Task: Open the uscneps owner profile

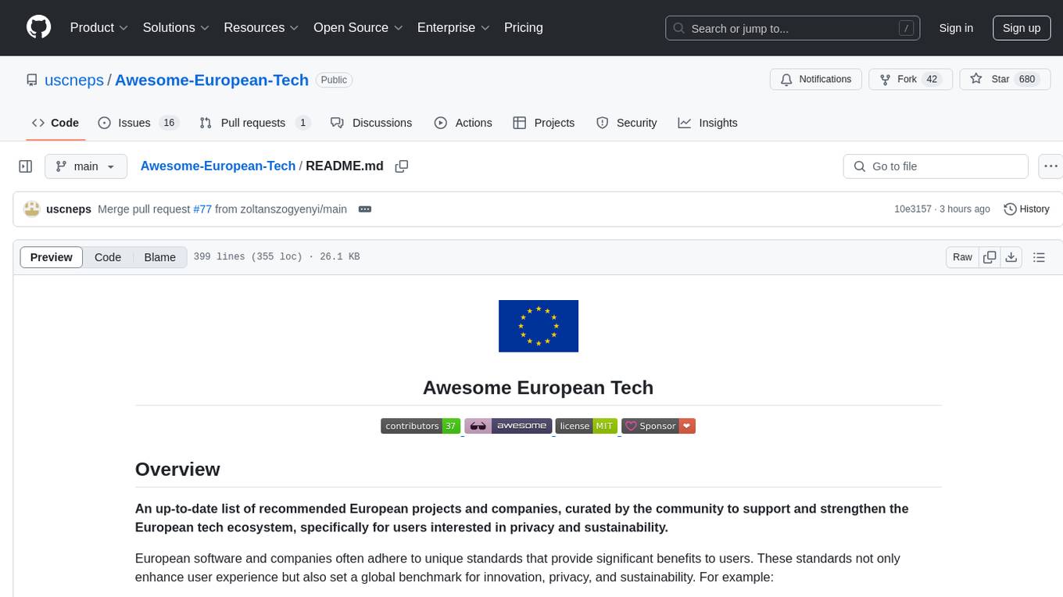Action: click(x=74, y=80)
